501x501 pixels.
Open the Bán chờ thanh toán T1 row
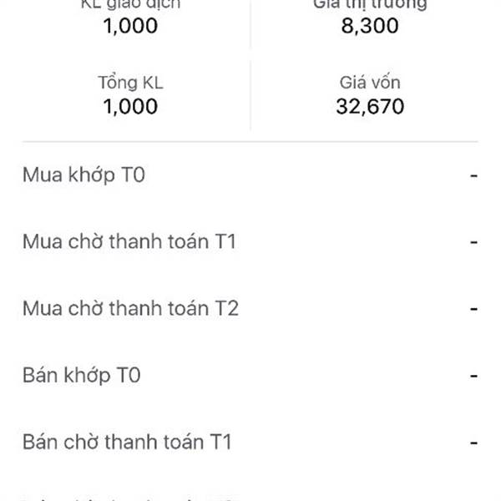point(250,443)
